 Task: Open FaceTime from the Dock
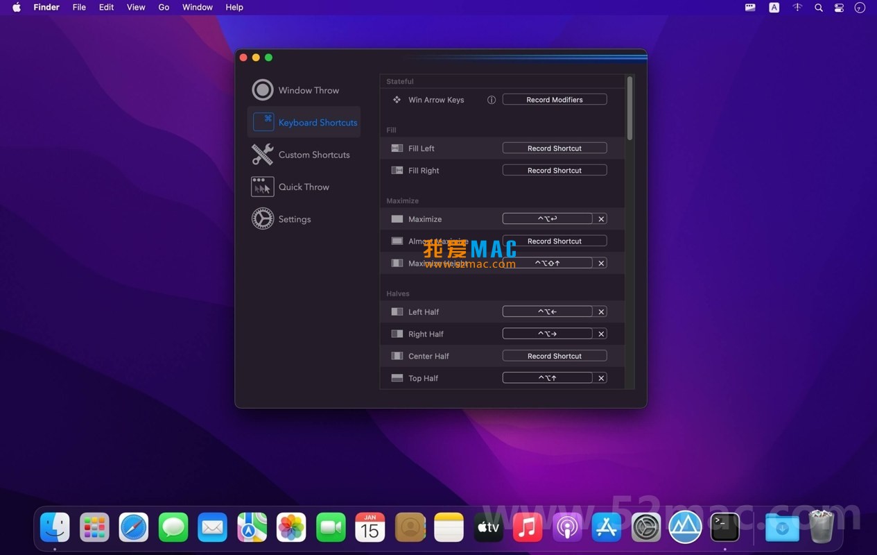(331, 527)
